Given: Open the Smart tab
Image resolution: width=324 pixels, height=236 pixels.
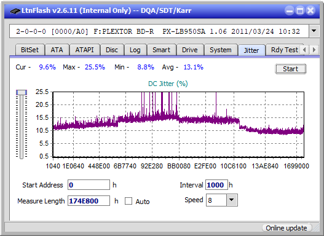Looking at the screenshot, I should tap(161, 50).
